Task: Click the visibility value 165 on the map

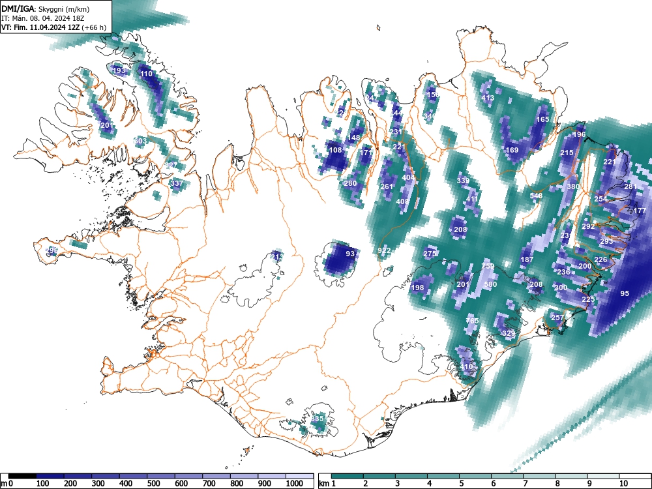Action: [x=542, y=119]
